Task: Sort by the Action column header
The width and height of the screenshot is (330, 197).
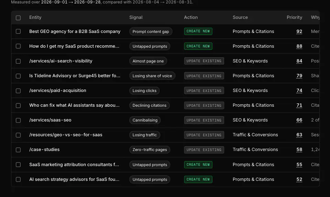Action: pos(191,18)
